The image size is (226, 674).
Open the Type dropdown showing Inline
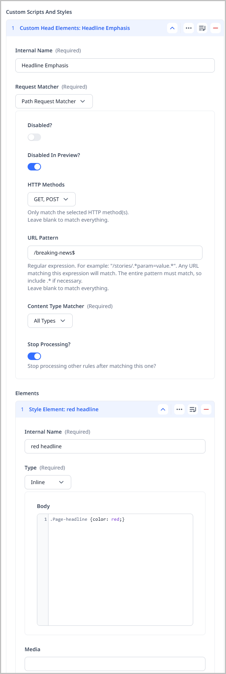pos(47,482)
